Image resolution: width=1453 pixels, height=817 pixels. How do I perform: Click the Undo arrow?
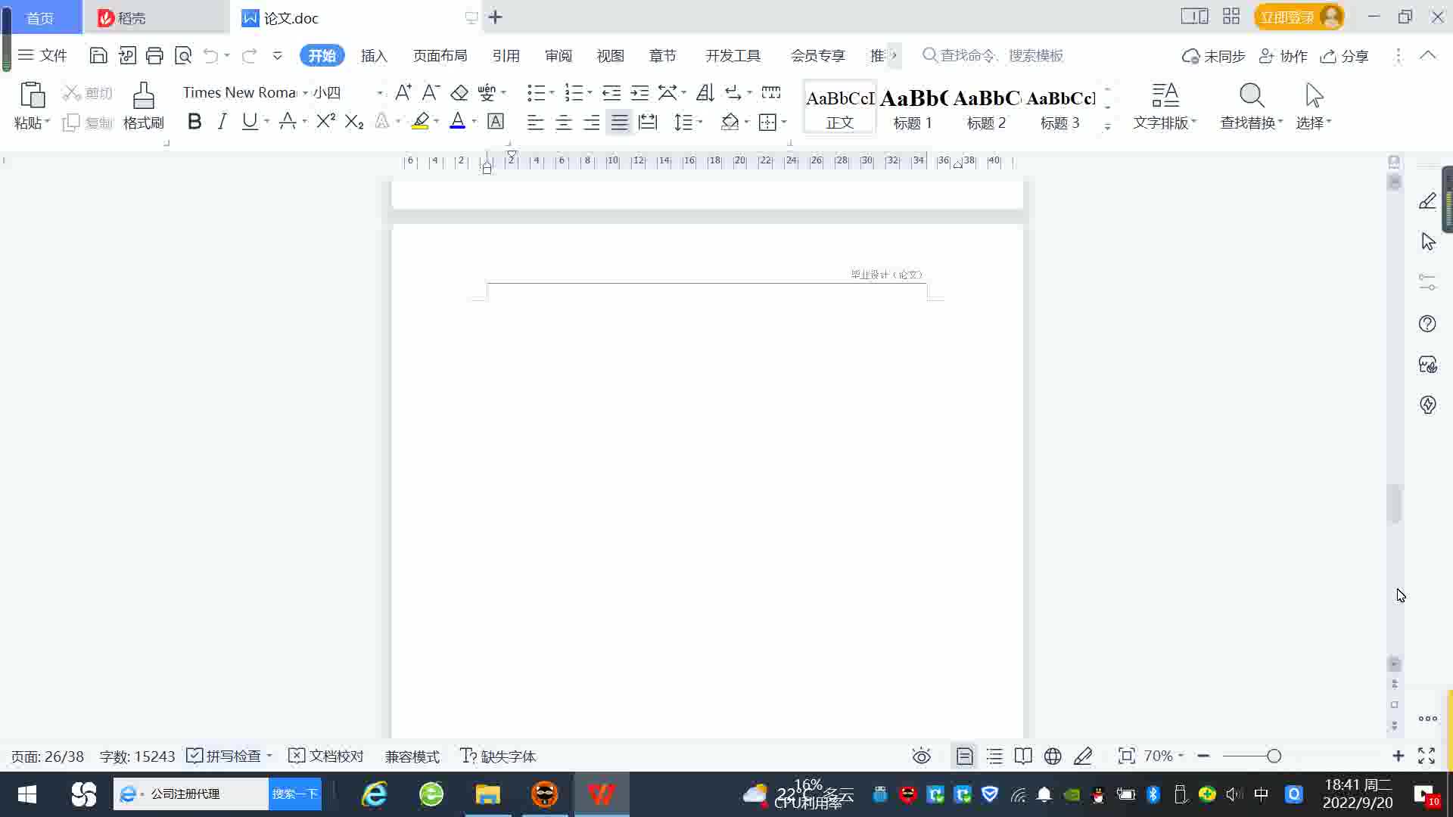(211, 55)
